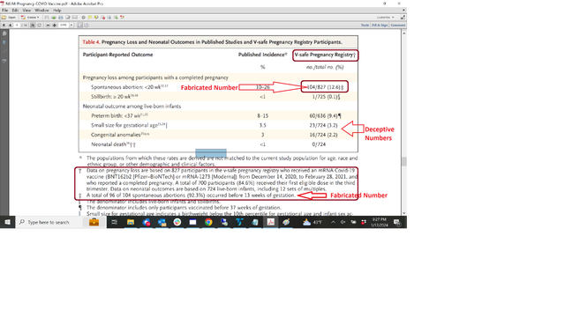Click the green upload-to-cloud toolbar icon
The width and height of the screenshot is (565, 317).
pyautogui.click(x=53, y=18)
